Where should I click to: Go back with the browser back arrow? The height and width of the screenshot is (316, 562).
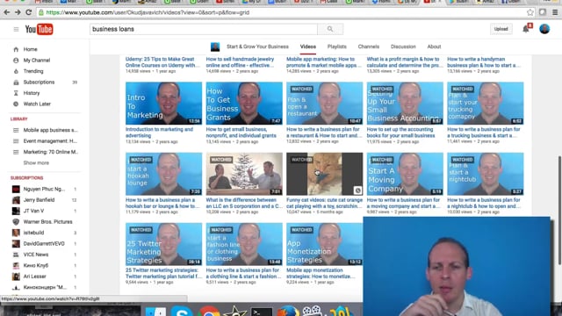[7, 12]
